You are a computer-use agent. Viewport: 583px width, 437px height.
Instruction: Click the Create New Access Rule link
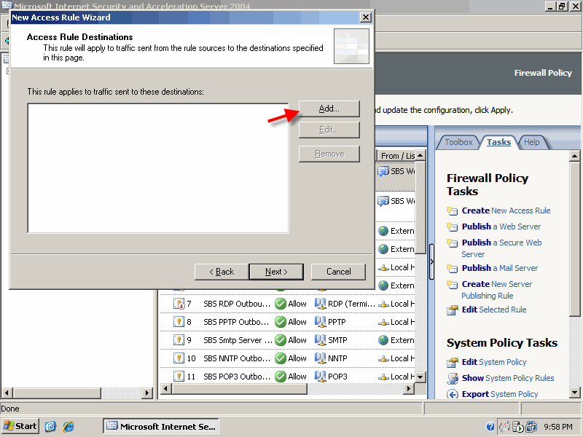(x=506, y=210)
